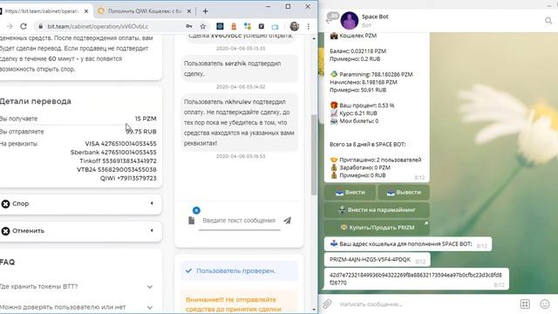Screen dimensions: 558x314
Task: Expand FAQ item Можно доверять пользователю
Action: tap(77, 307)
